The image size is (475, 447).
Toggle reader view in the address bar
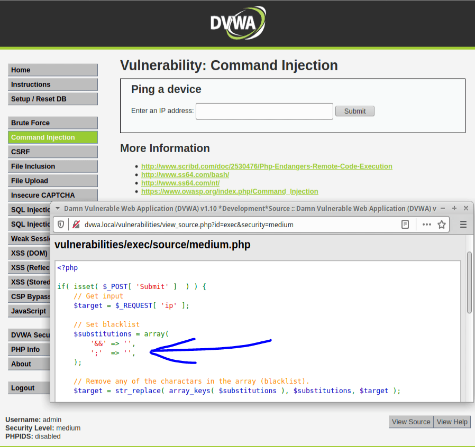point(405,225)
